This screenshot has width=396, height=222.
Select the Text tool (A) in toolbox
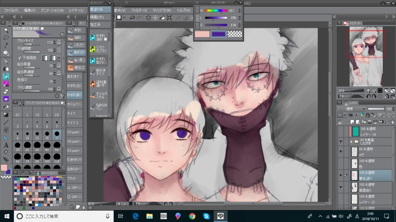6,145
